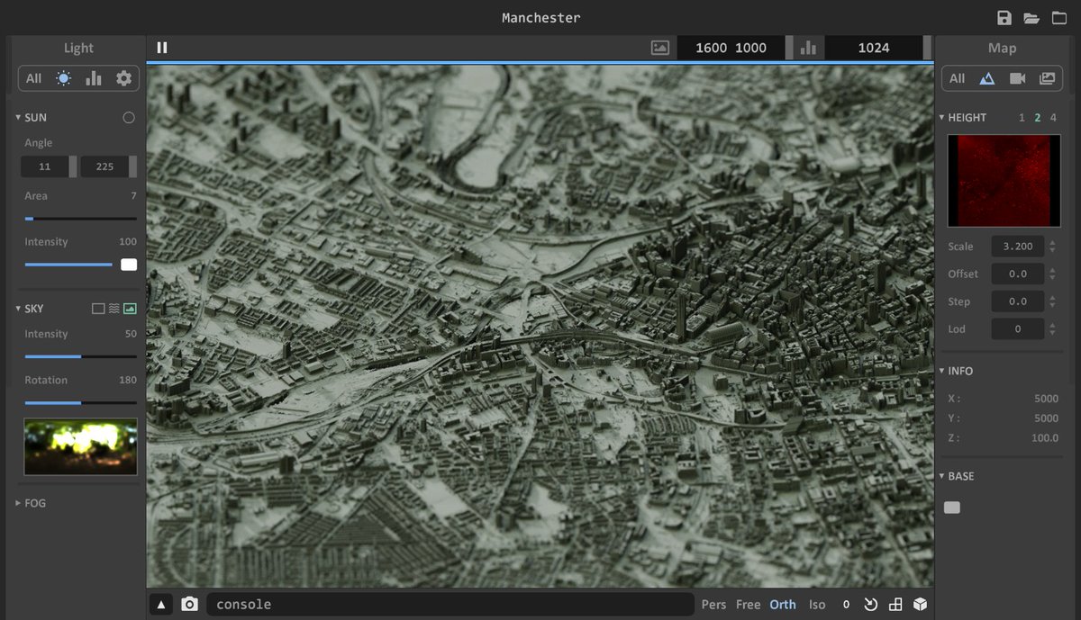Collapse the SKY section
The image size is (1081, 620).
(30, 309)
